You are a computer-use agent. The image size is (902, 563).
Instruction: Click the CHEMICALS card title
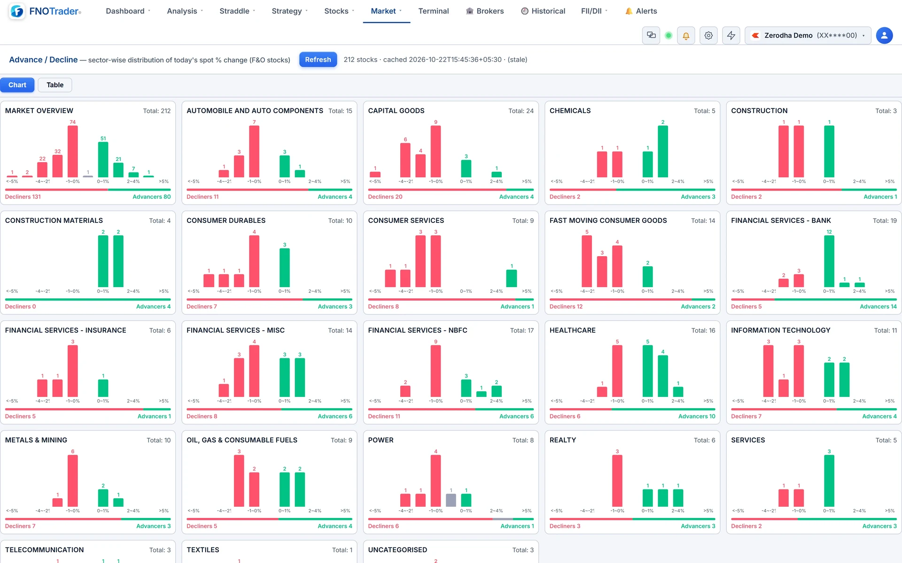coord(570,111)
